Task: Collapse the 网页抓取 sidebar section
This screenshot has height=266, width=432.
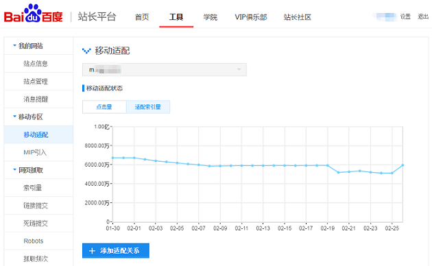Action: [30, 170]
